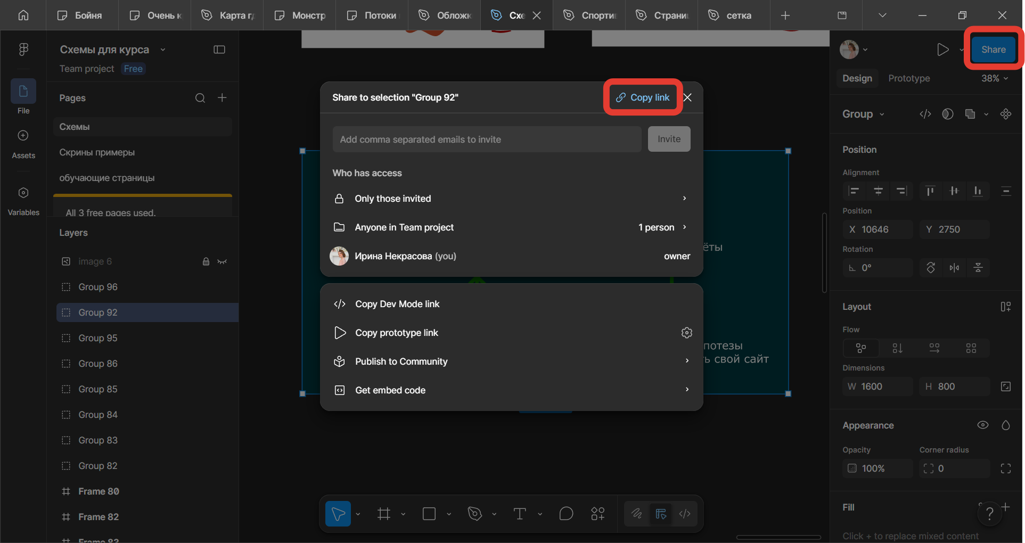Click the email invite input field
Viewport: 1025px width, 543px height.
point(487,139)
